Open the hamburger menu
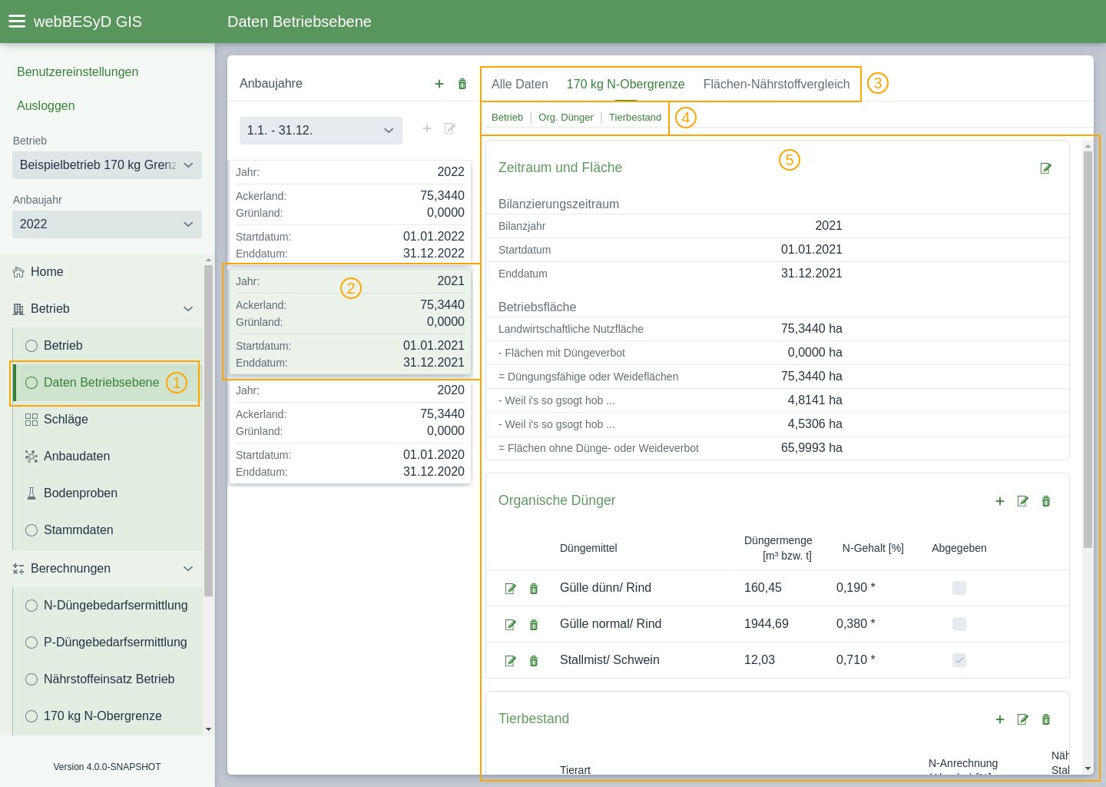Screen dimensions: 1106x787 (17, 22)
